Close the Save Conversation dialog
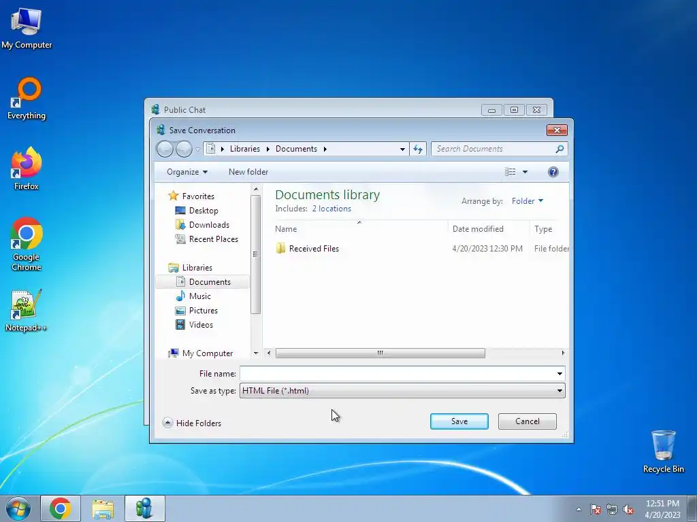Screen dimensions: 697x522 pyautogui.click(x=557, y=130)
